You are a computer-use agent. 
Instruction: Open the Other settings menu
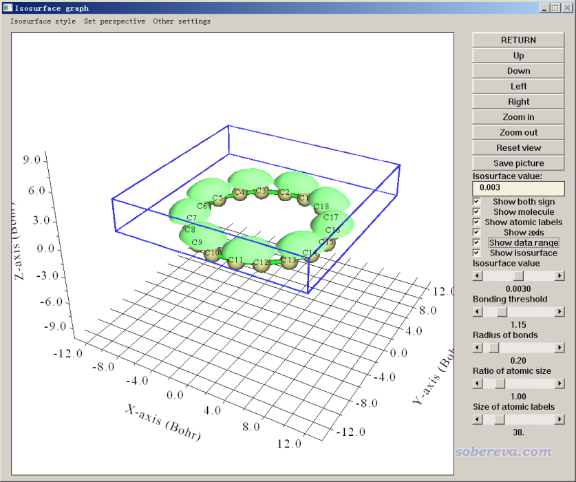tap(182, 21)
